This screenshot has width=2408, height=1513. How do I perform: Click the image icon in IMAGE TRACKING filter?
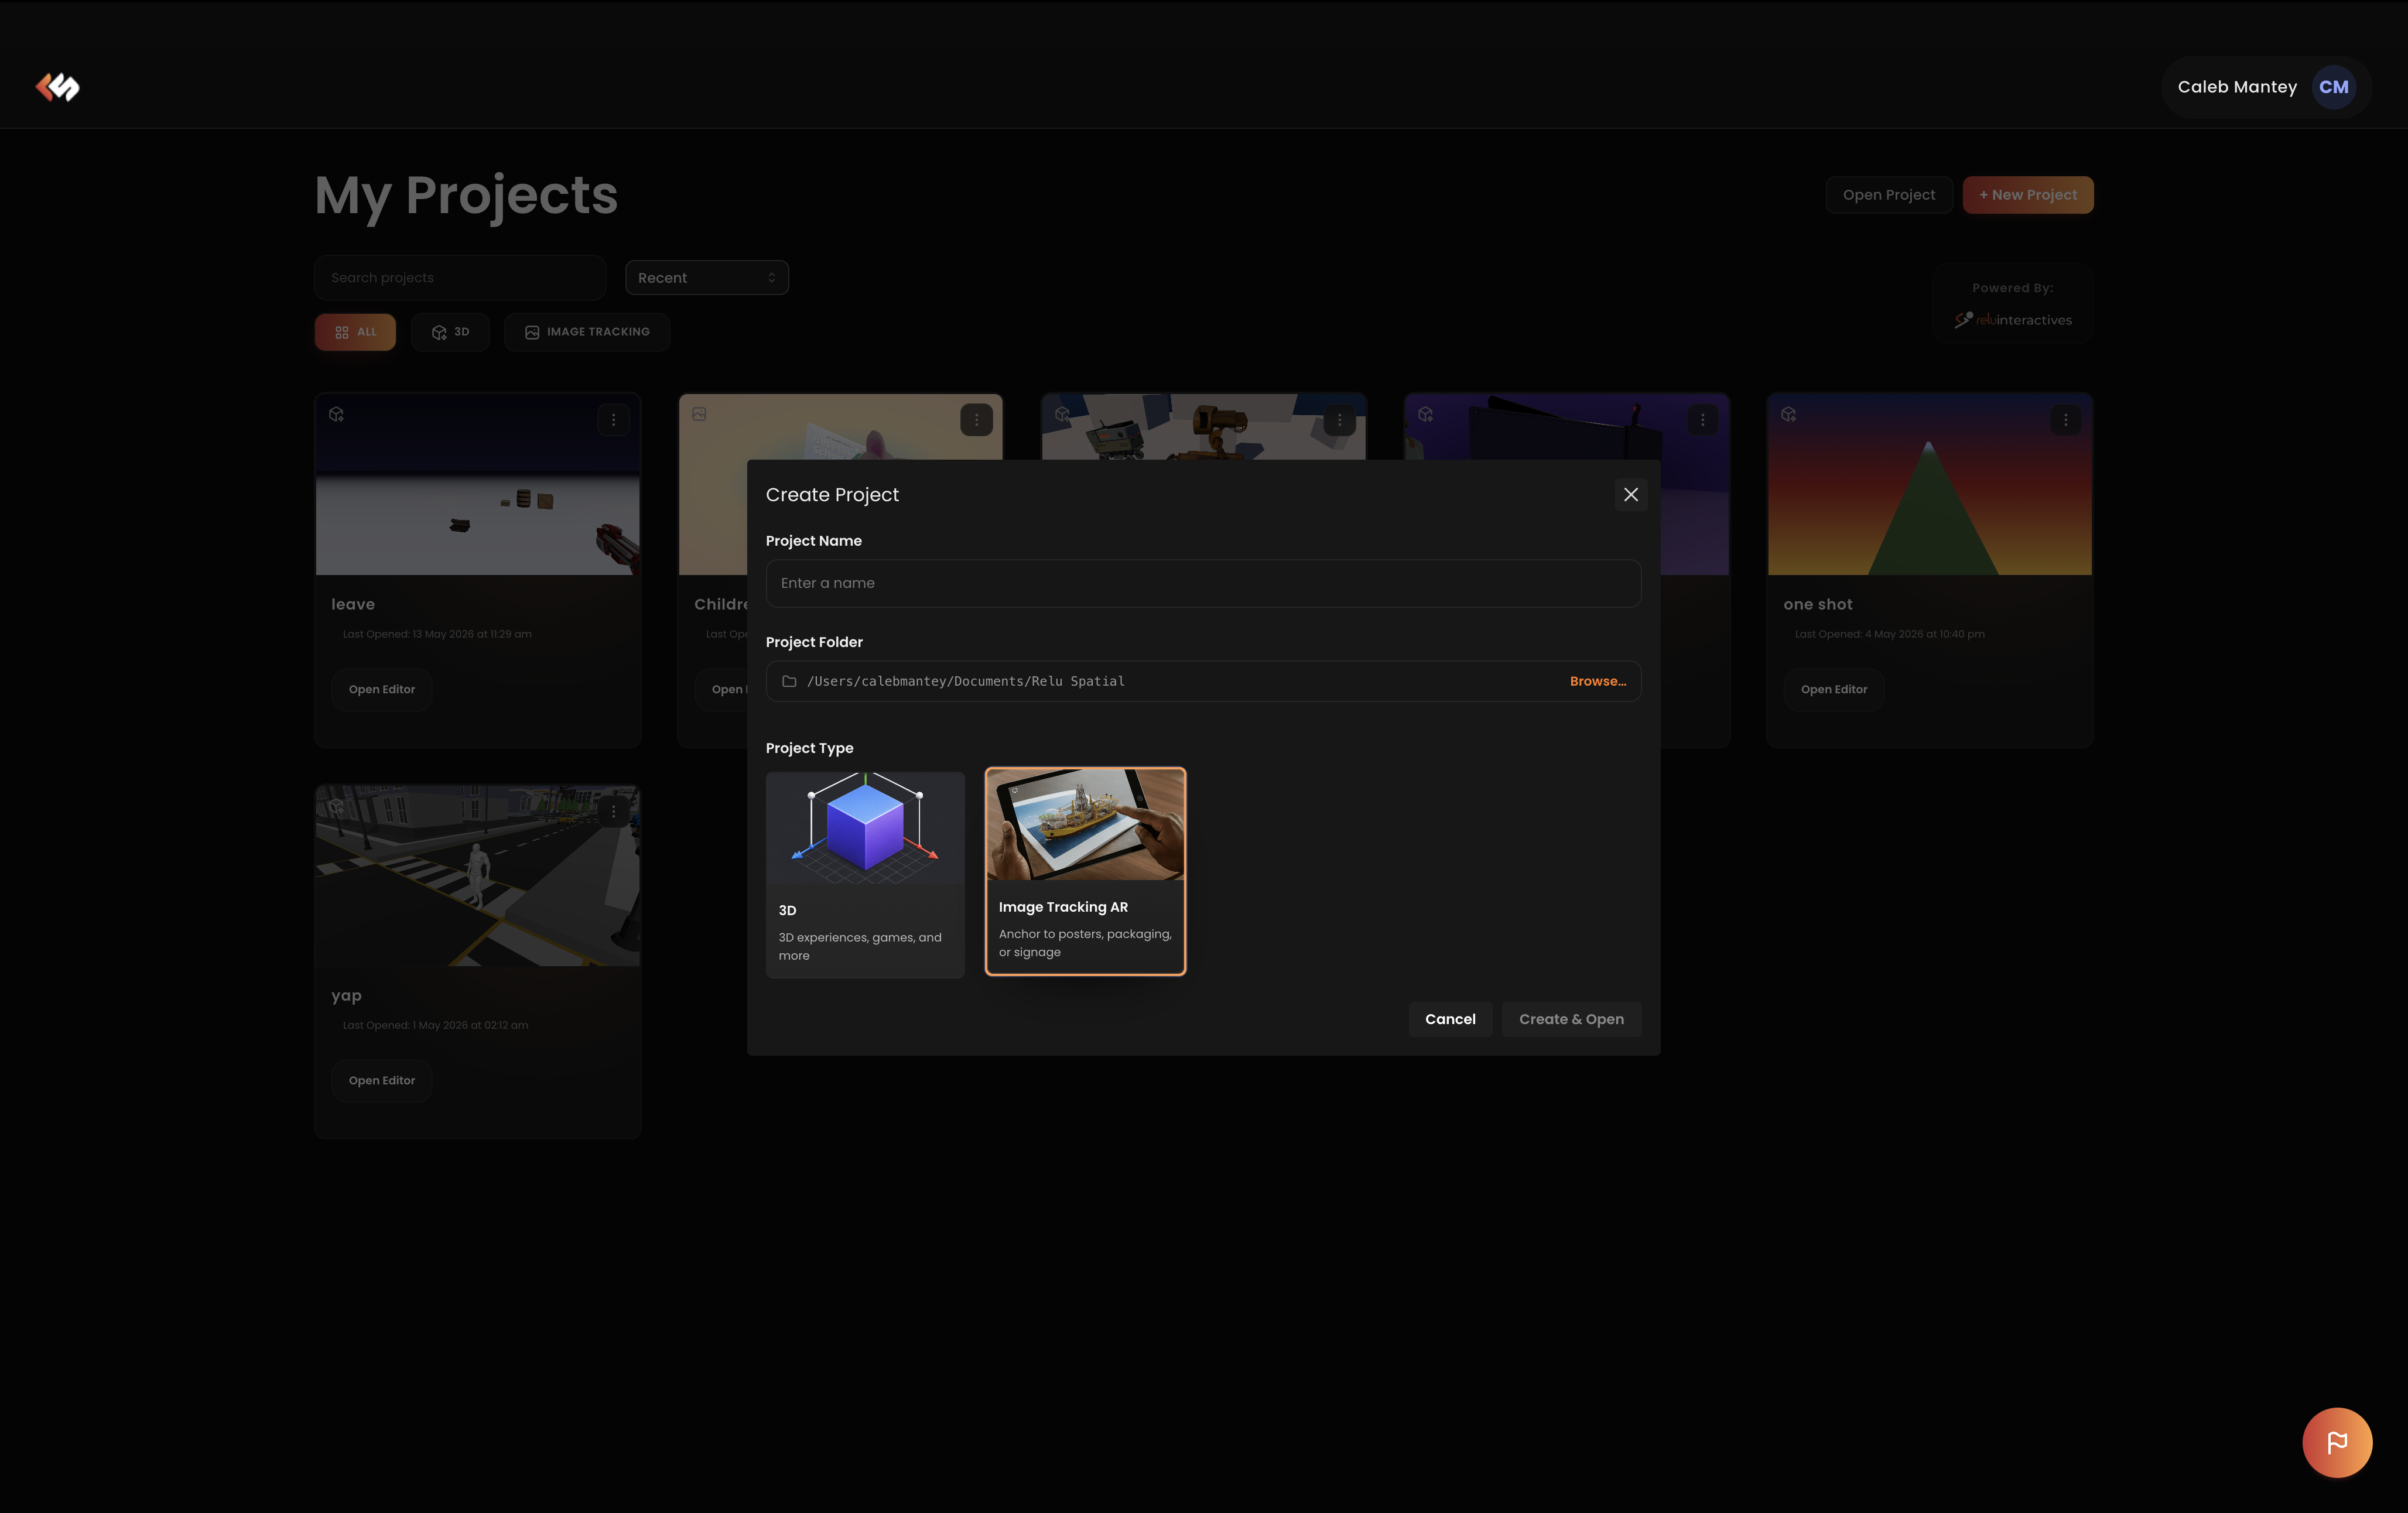click(x=532, y=332)
